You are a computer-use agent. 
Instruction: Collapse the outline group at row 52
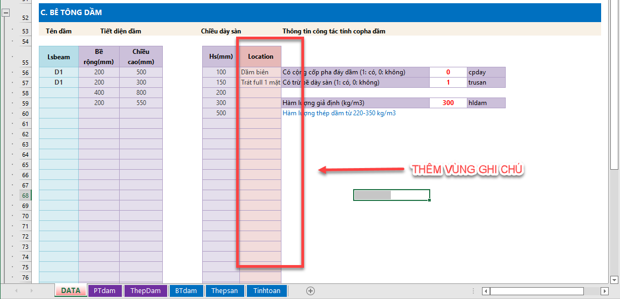pyautogui.click(x=6, y=16)
